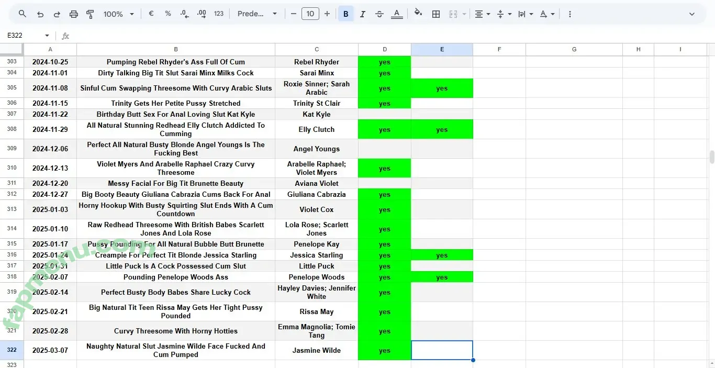The image size is (715, 368).
Task: Toggle bold formatting
Action: click(345, 14)
